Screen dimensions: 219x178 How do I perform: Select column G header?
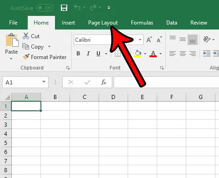click(200, 97)
